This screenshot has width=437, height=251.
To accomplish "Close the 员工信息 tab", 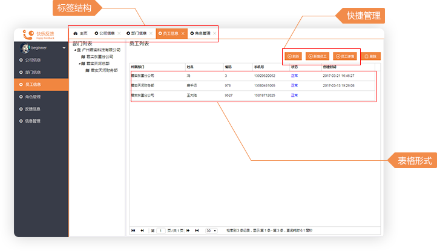I will click(x=183, y=33).
